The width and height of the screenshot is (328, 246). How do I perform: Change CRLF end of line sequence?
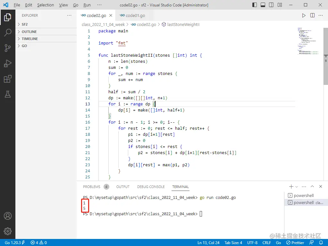[267, 243]
